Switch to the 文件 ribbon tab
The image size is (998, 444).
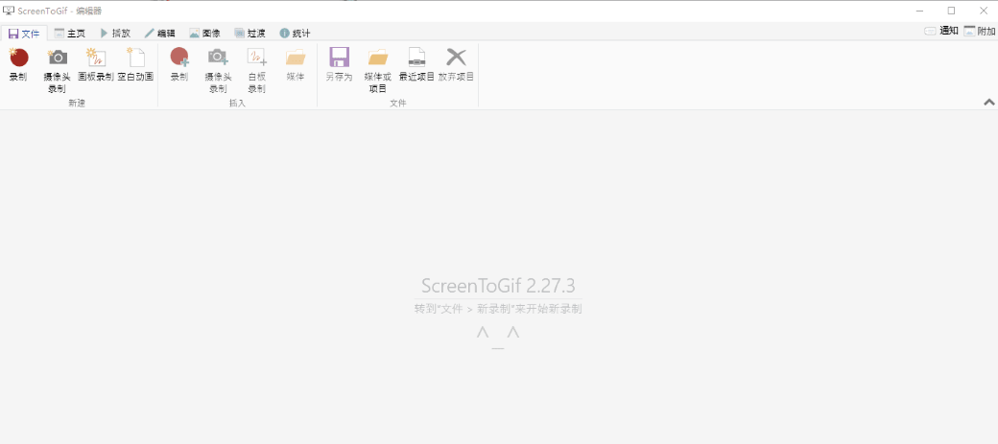click(24, 33)
